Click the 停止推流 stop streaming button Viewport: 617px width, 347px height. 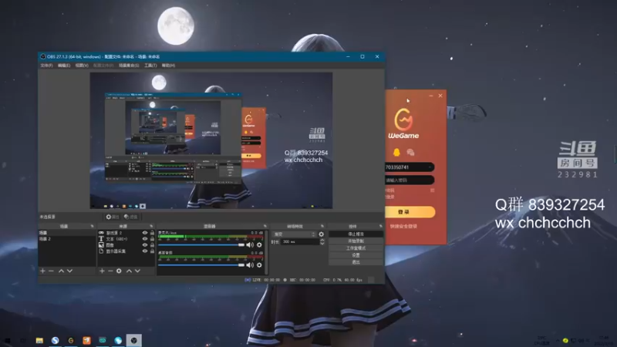pyautogui.click(x=356, y=234)
